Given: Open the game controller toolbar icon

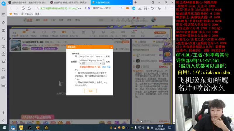Looking at the screenshot, I should click(x=127, y=8).
